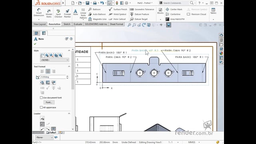Click Zoom to Fit in view toolbar
The image size is (256, 144).
click(129, 25)
